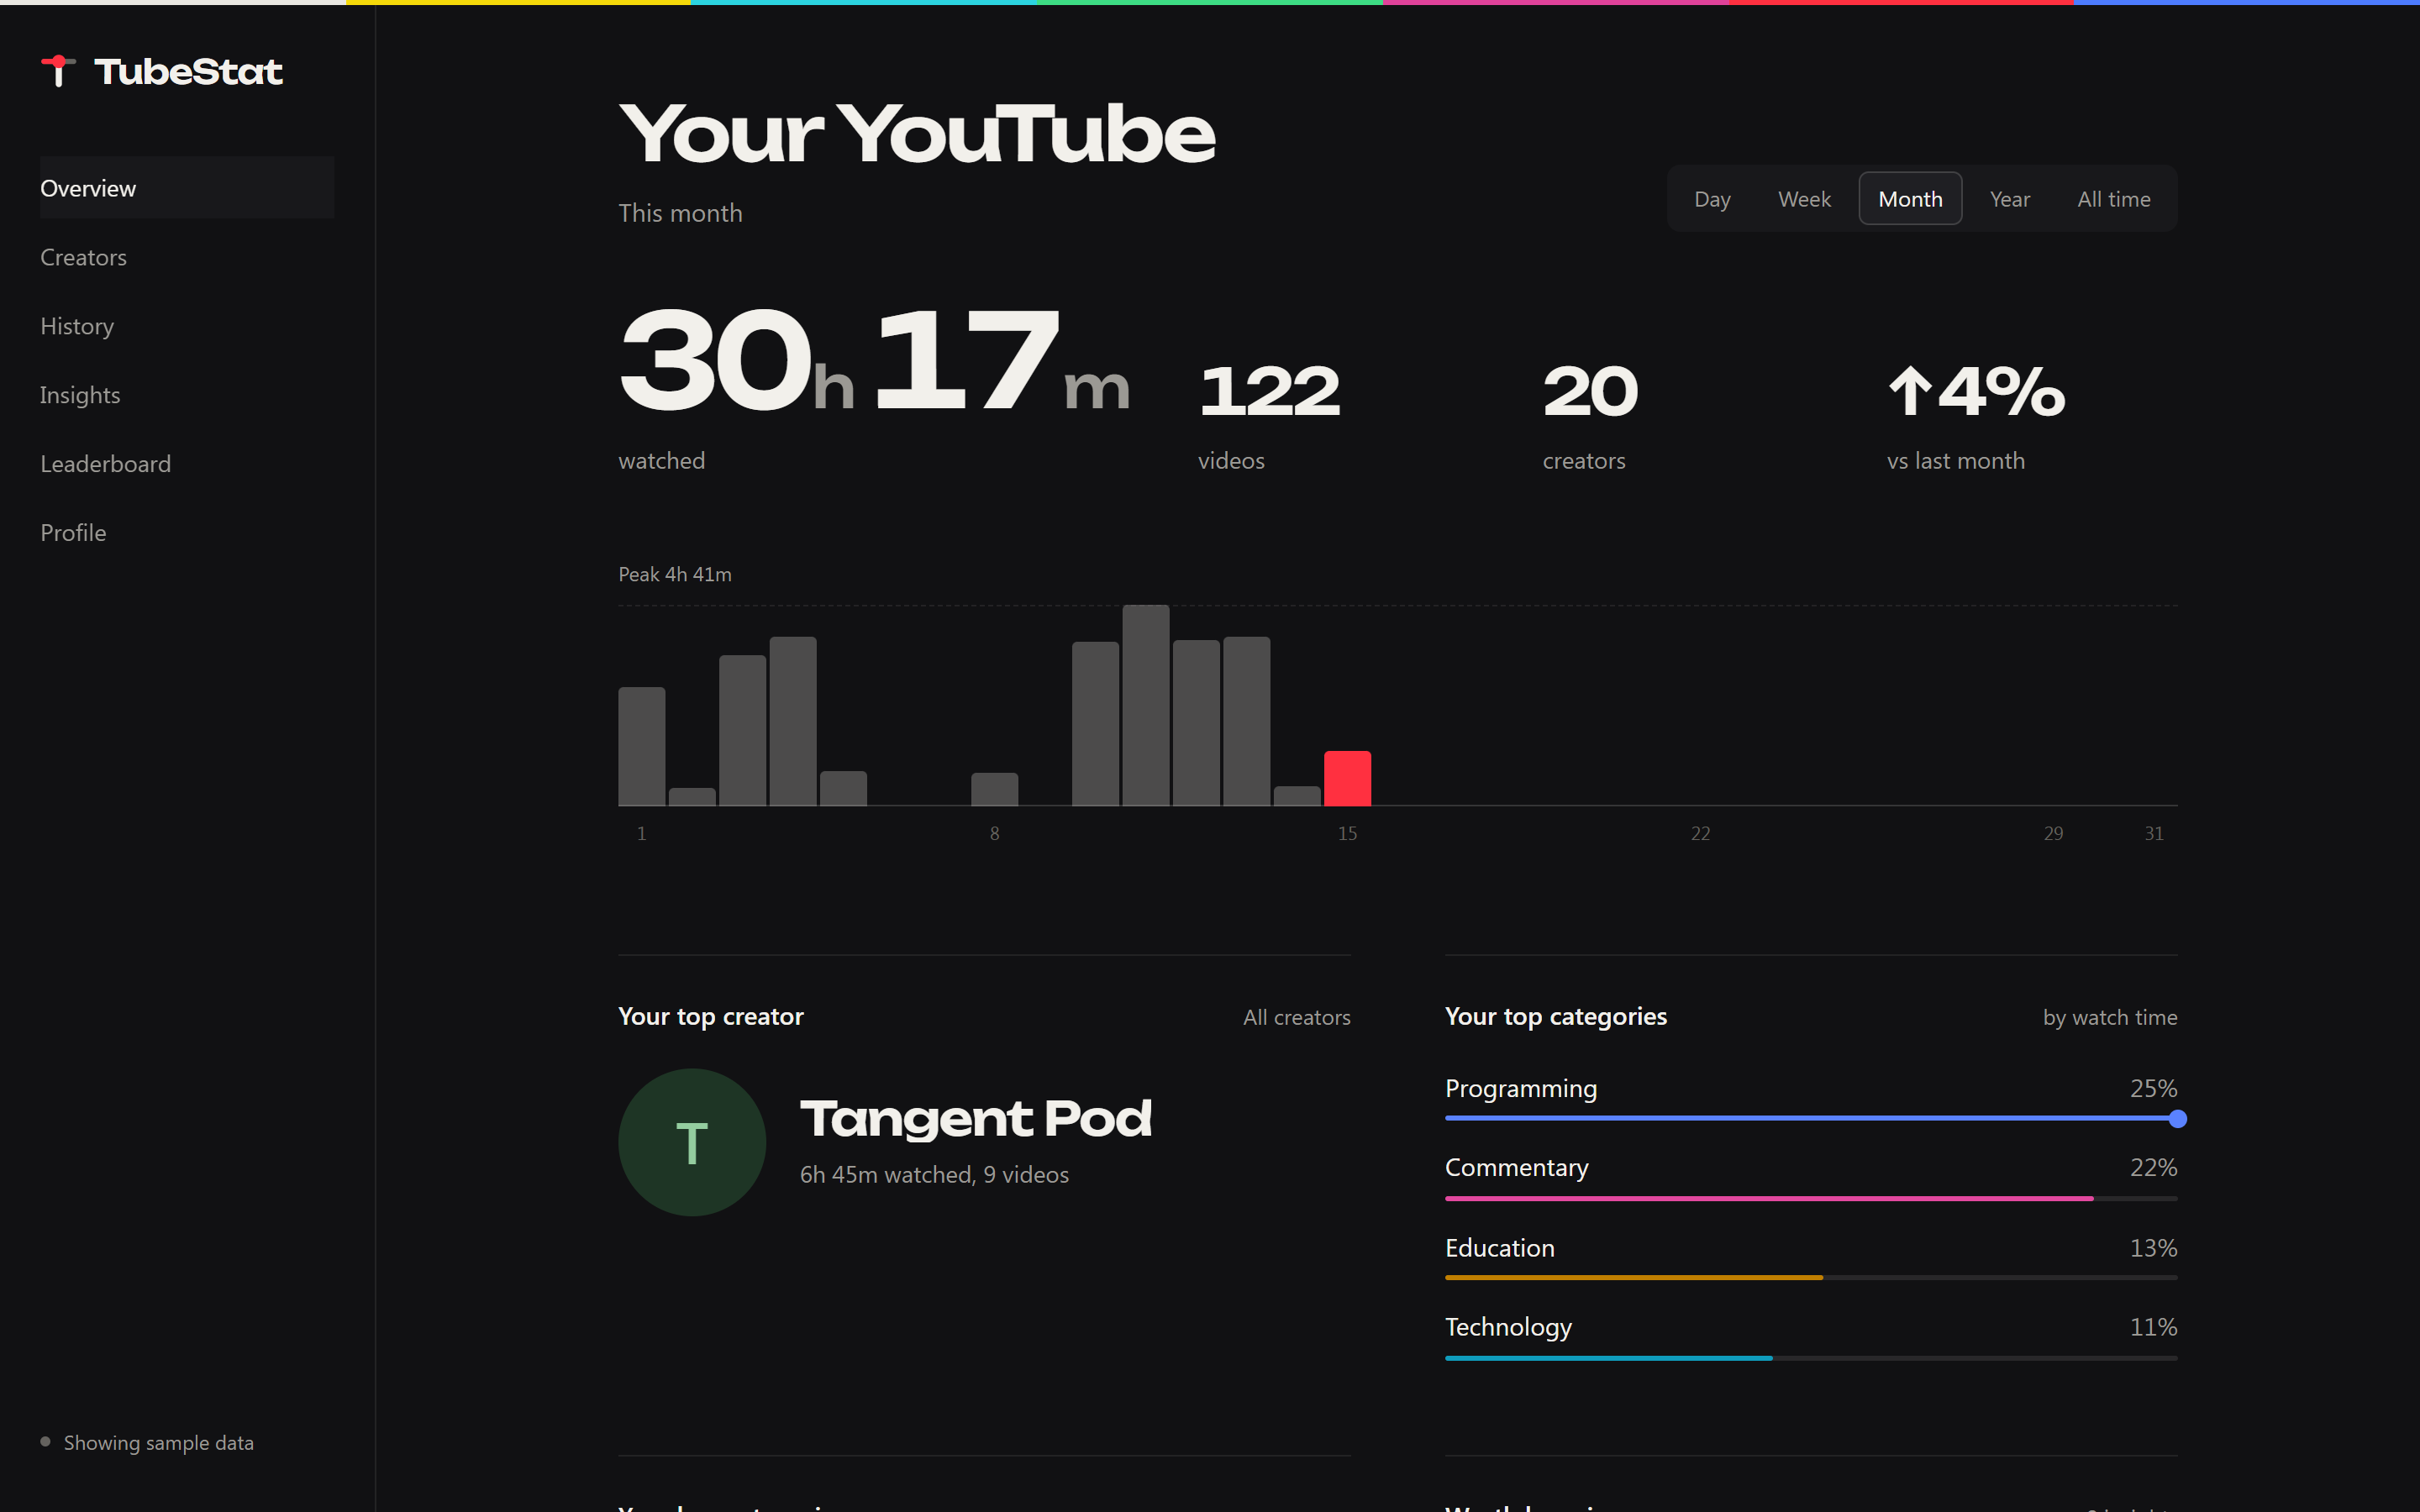
Task: Click the day 8 bar in chart
Action: tap(994, 789)
